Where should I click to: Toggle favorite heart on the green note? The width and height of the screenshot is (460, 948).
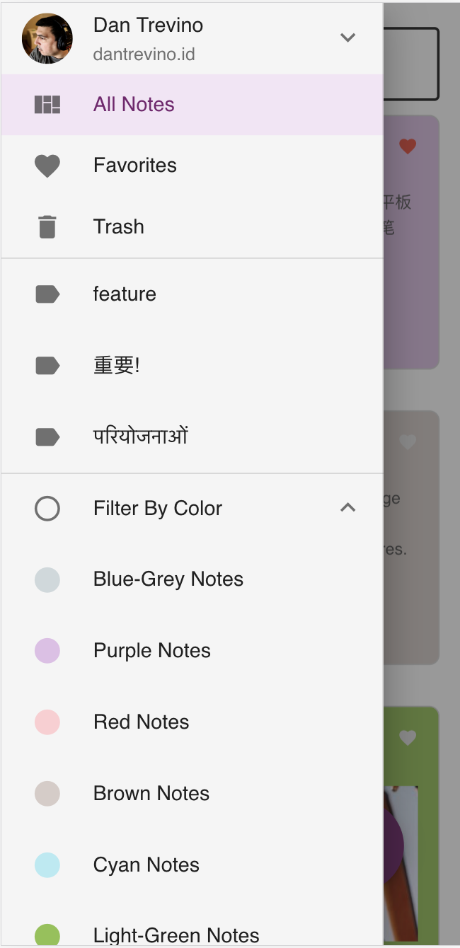point(408,738)
